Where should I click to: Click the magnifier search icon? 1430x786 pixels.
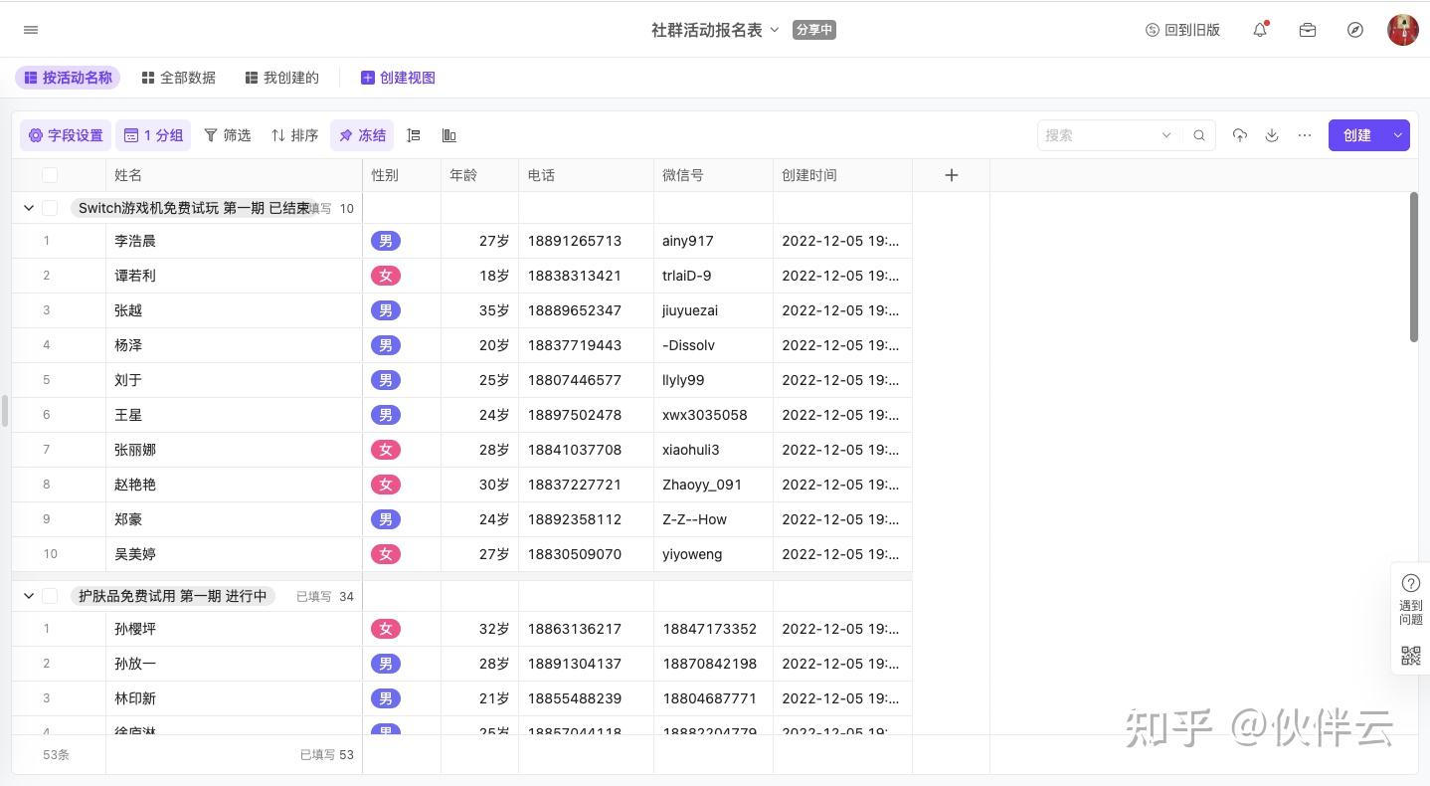(1199, 135)
